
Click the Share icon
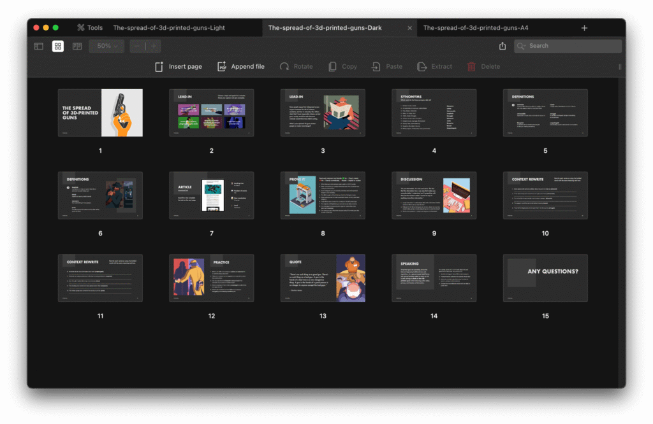click(x=503, y=46)
